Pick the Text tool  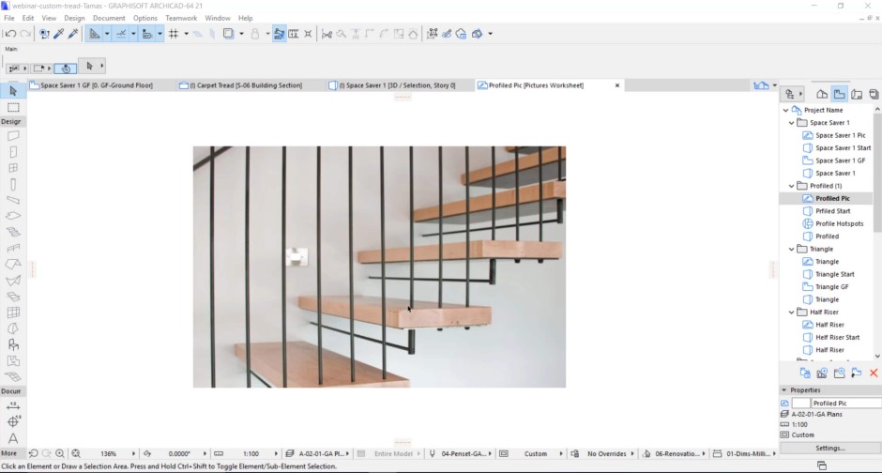pyautogui.click(x=13, y=437)
